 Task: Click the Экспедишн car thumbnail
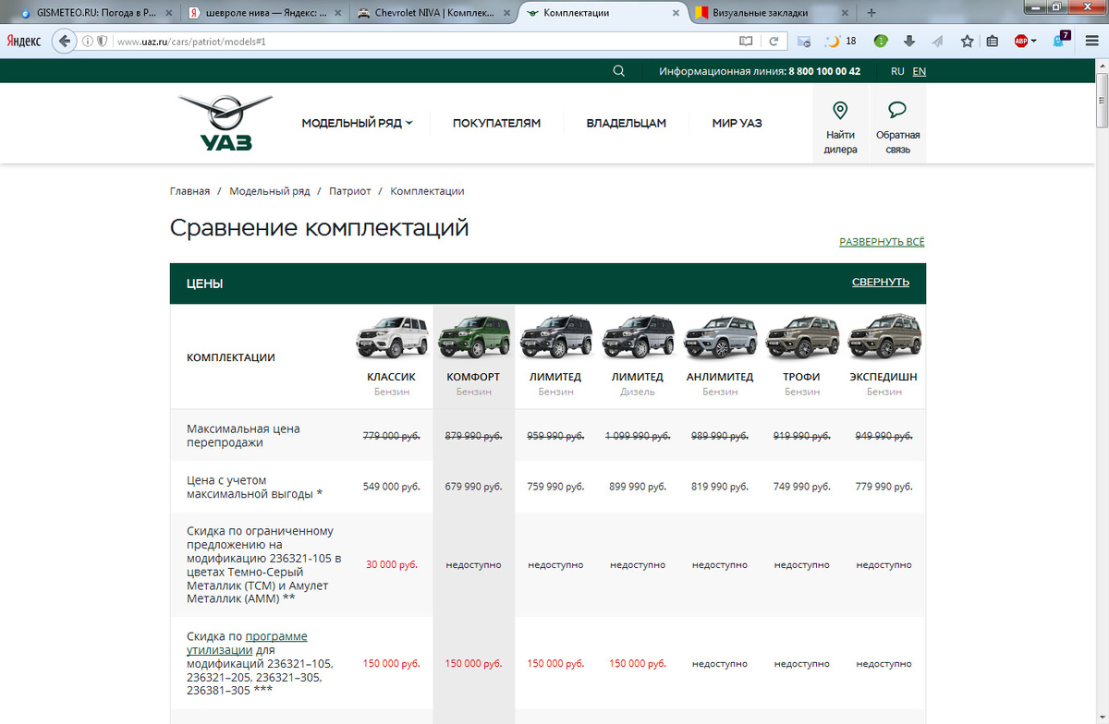coord(884,336)
